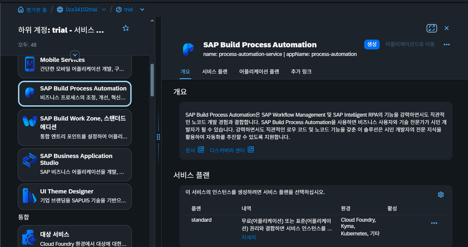Image resolution: width=468 pixels, height=247 pixels.
Task: Open the 디스커버리 센터 link
Action: pos(227,151)
